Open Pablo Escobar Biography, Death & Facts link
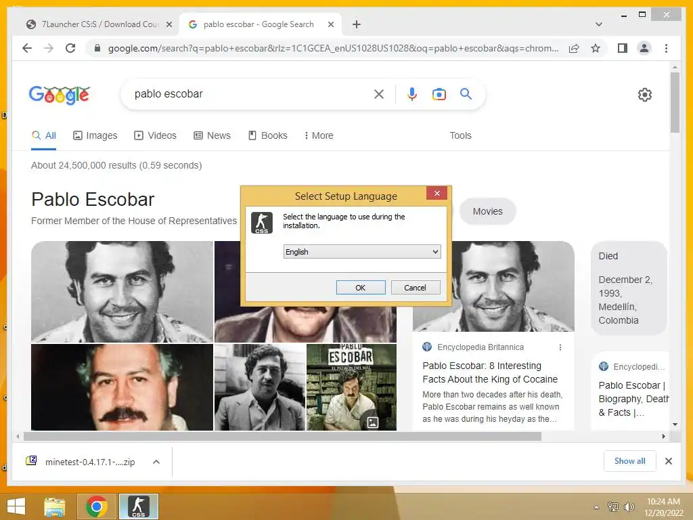Screen dimensions: 693x520 pyautogui.click(x=633, y=399)
